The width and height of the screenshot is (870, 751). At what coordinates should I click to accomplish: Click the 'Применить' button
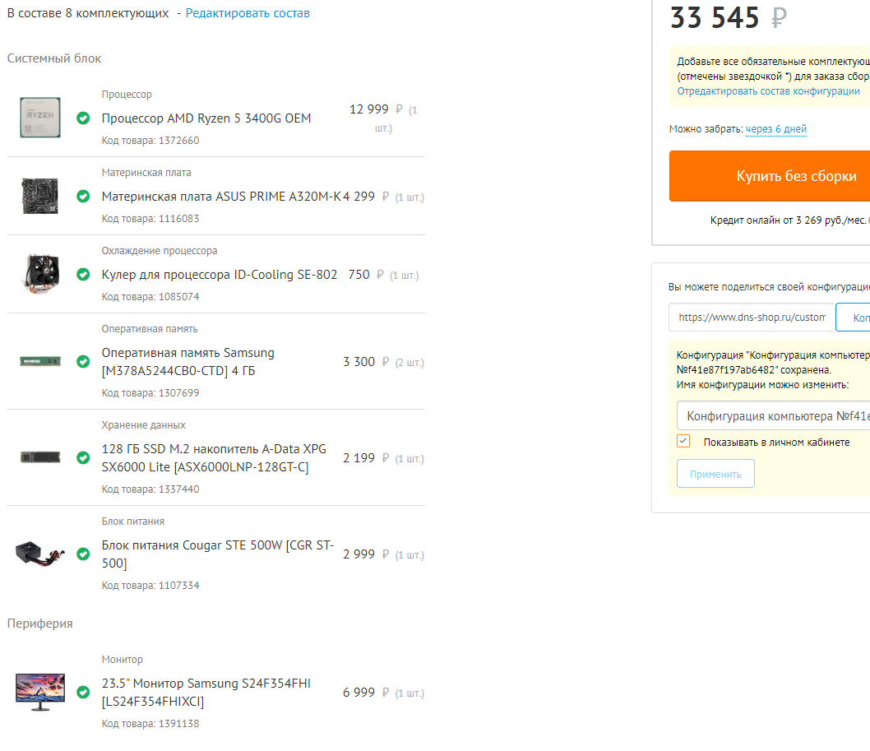715,474
